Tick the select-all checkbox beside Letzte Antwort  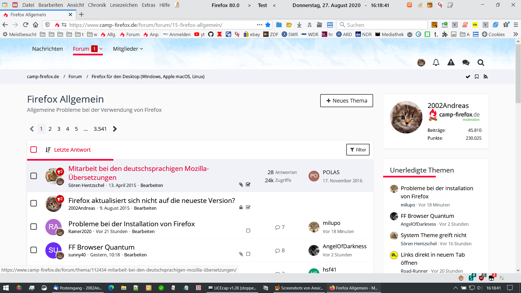point(34,150)
